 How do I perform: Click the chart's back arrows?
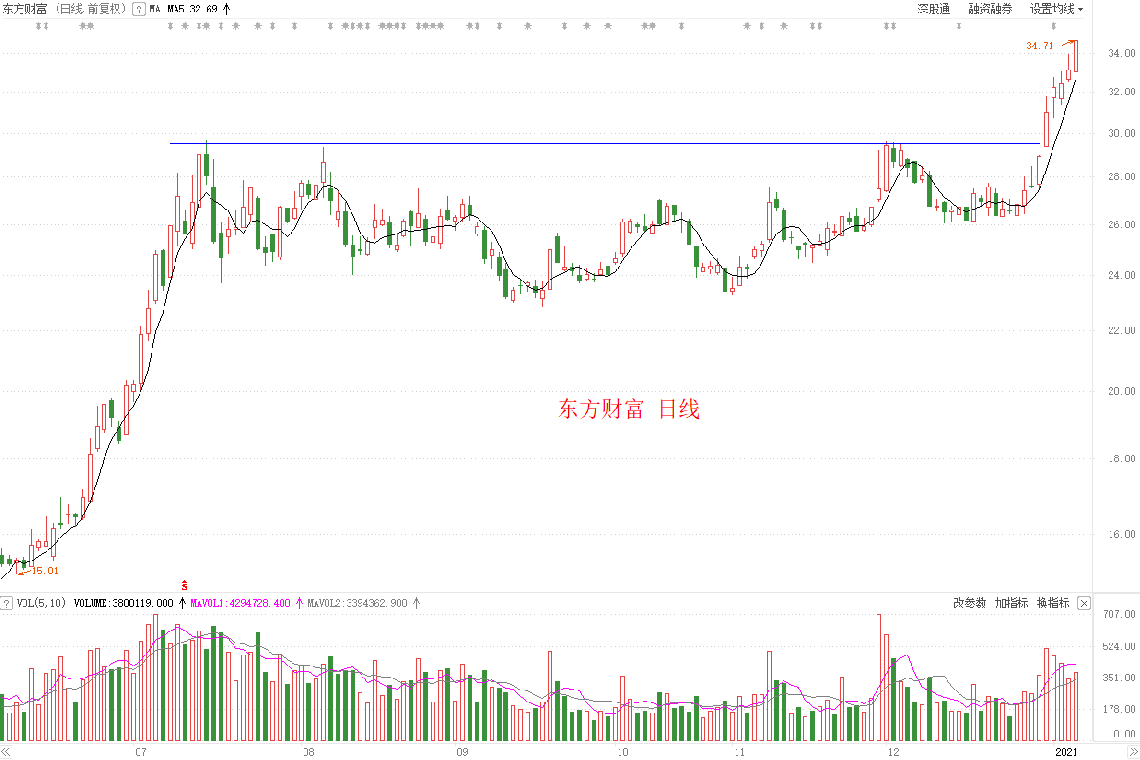point(6,752)
